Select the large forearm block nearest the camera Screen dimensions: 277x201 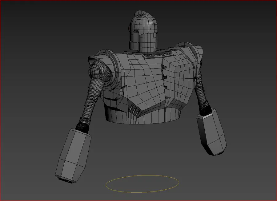point(73,156)
